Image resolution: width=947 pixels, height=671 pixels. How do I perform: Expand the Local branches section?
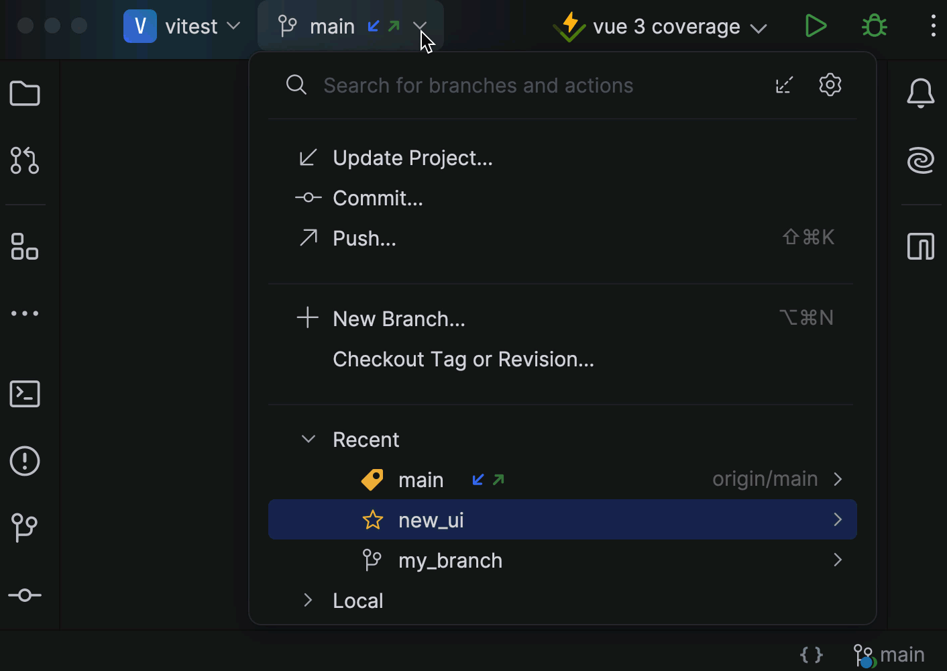(308, 600)
